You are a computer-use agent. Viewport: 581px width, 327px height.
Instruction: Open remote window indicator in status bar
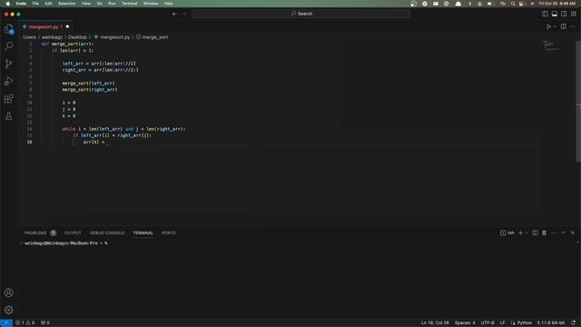click(6, 323)
